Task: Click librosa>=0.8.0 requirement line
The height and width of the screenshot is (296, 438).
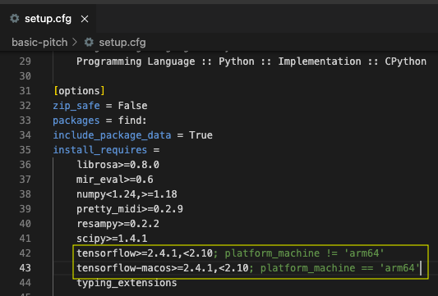Action: pyautogui.click(x=118, y=165)
